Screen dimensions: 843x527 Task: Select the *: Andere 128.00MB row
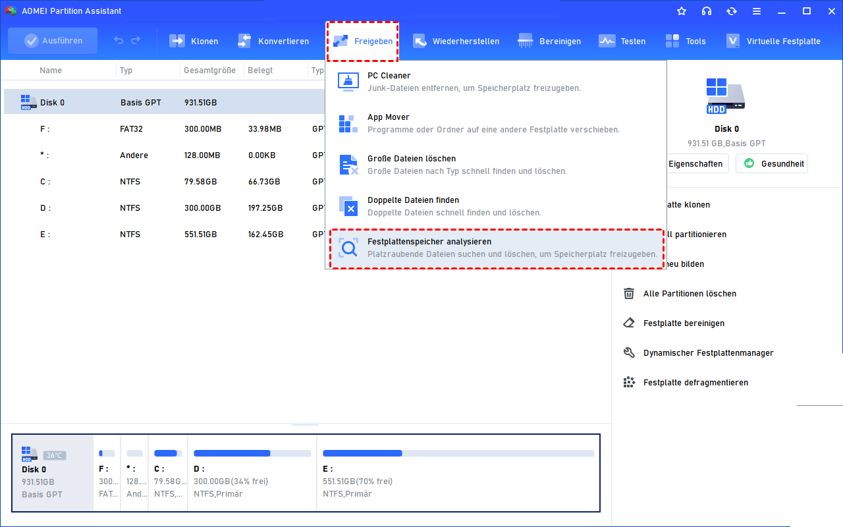point(165,155)
